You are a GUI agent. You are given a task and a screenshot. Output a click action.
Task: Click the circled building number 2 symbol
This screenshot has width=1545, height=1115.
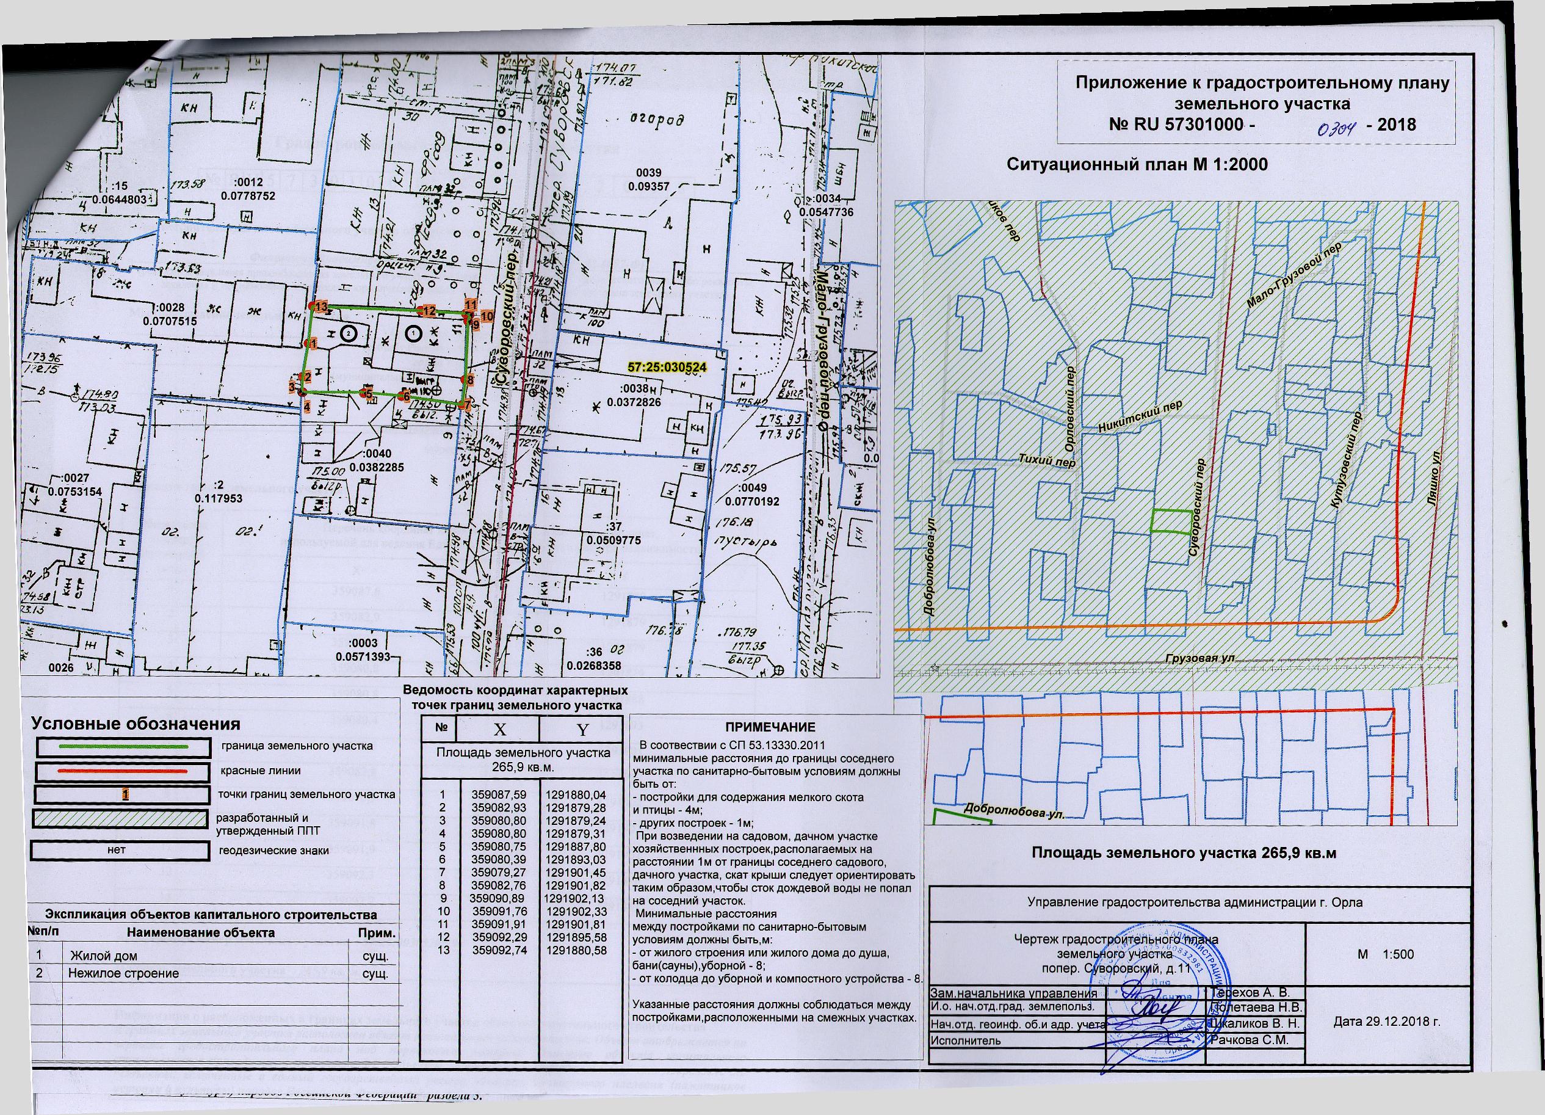pos(348,333)
